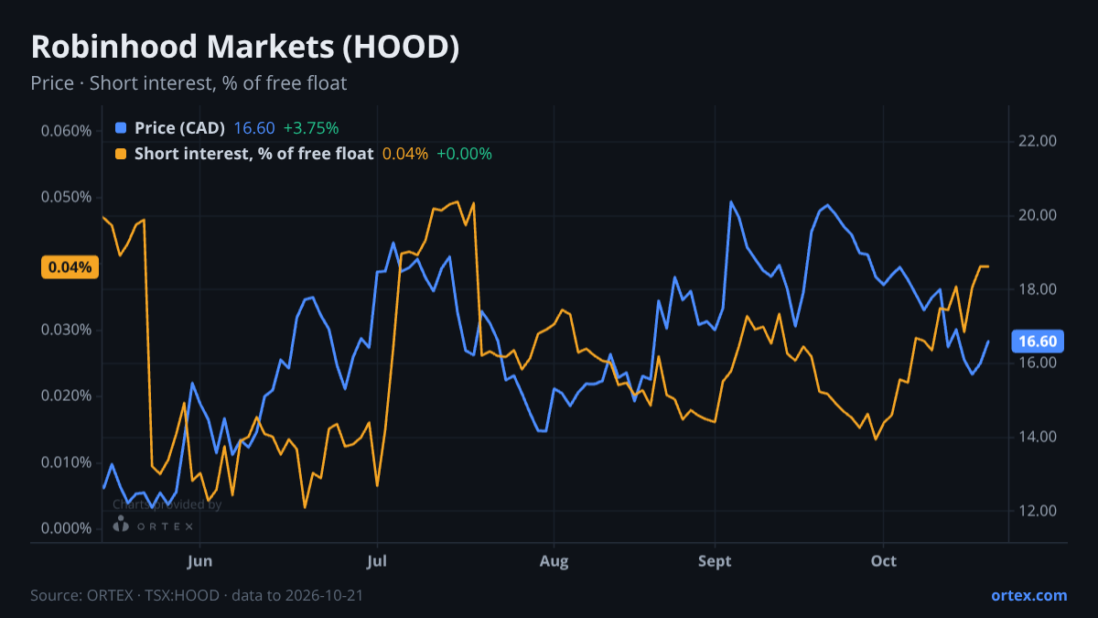Click the orange 0.04% axis value badge
The image size is (1098, 618).
click(70, 267)
